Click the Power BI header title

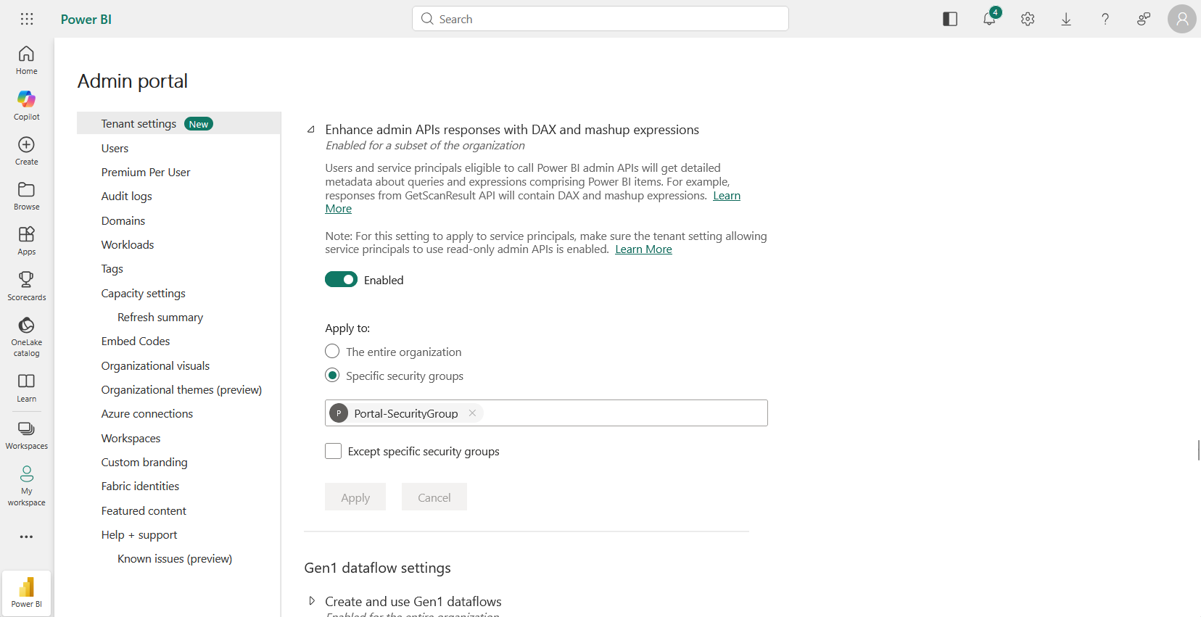coord(86,19)
